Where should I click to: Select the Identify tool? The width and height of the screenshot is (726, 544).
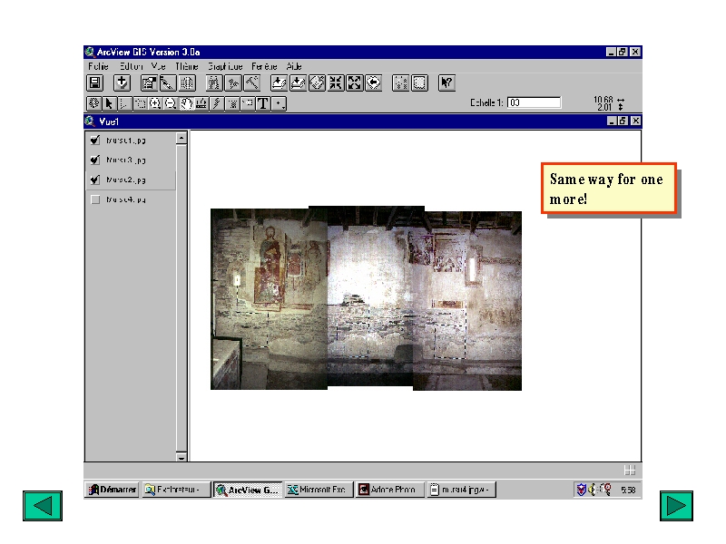coord(94,103)
